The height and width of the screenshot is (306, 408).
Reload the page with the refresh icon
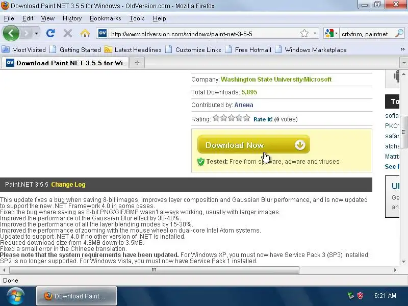click(x=50, y=33)
